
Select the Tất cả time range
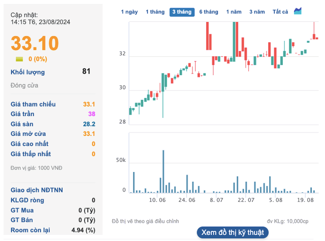[x=280, y=12]
